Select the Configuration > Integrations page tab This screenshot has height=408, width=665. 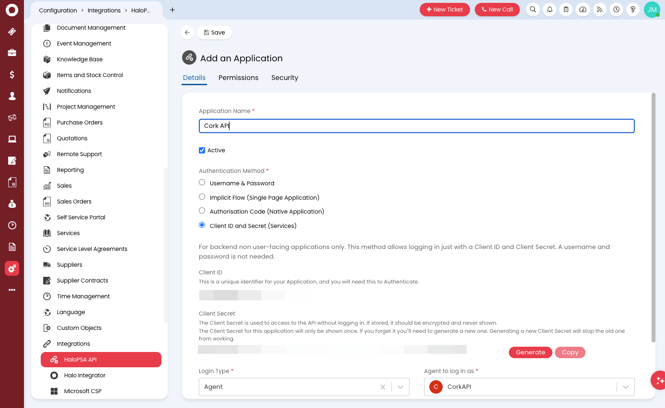pos(96,10)
